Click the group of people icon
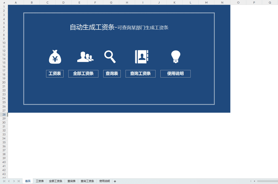Image resolution: width=278 pixels, height=184 pixels. pyautogui.click(x=85, y=57)
